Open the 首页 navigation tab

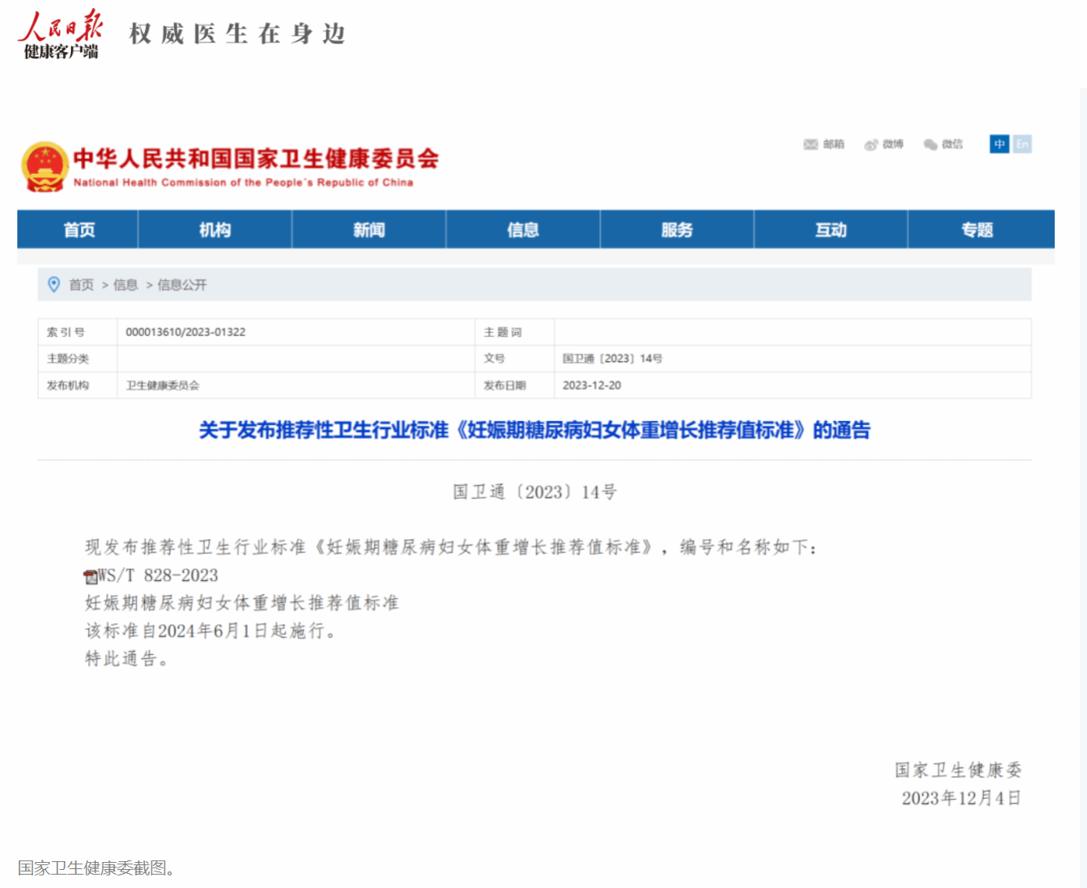click(79, 230)
